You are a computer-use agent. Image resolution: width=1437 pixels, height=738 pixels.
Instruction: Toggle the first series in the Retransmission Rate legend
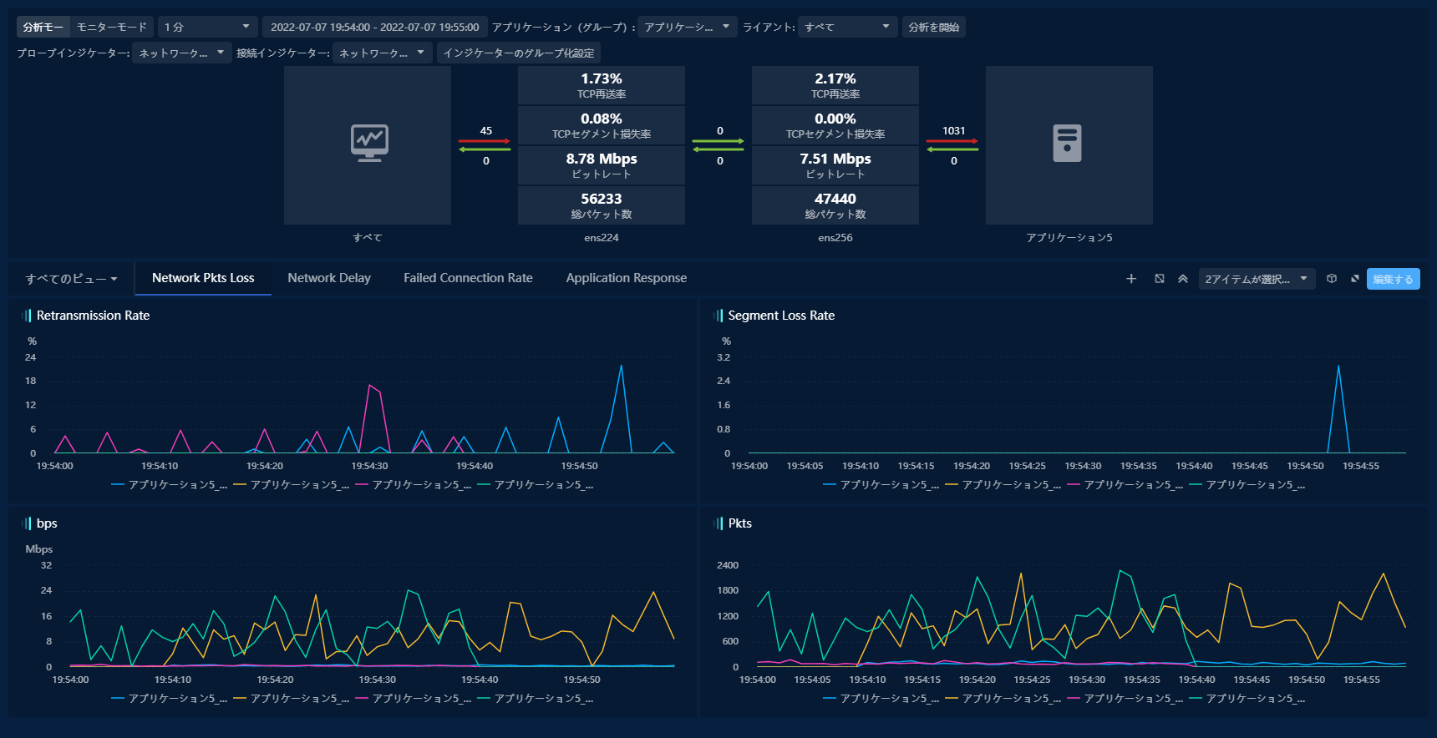tap(170, 485)
